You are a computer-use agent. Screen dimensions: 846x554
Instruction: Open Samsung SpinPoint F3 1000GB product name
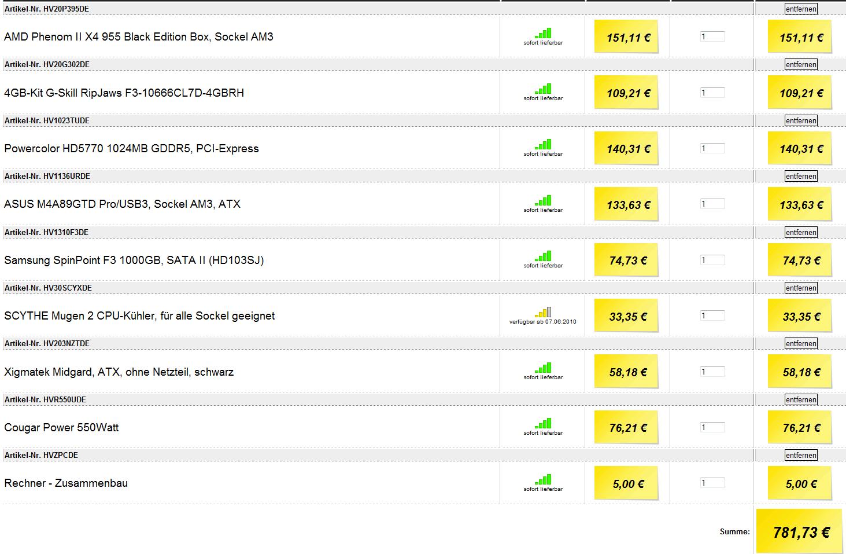[x=134, y=260]
